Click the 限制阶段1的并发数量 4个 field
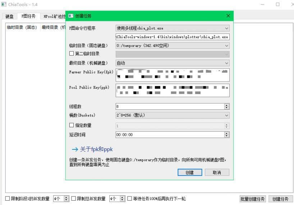 click(59, 199)
